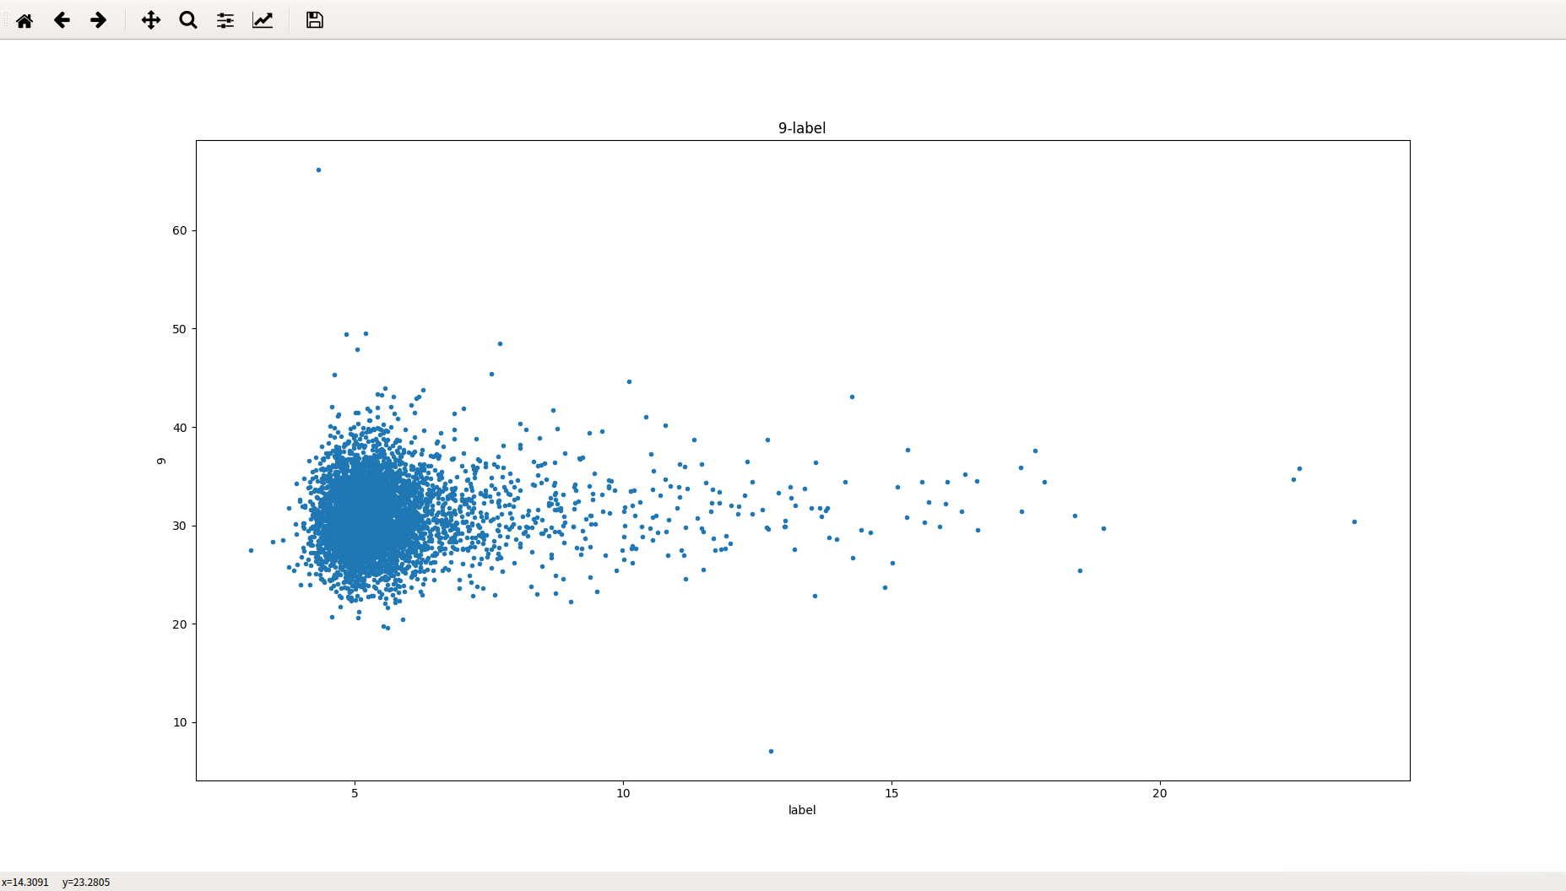This screenshot has width=1566, height=891.
Task: Open configure subplots settings
Action: coord(225,20)
